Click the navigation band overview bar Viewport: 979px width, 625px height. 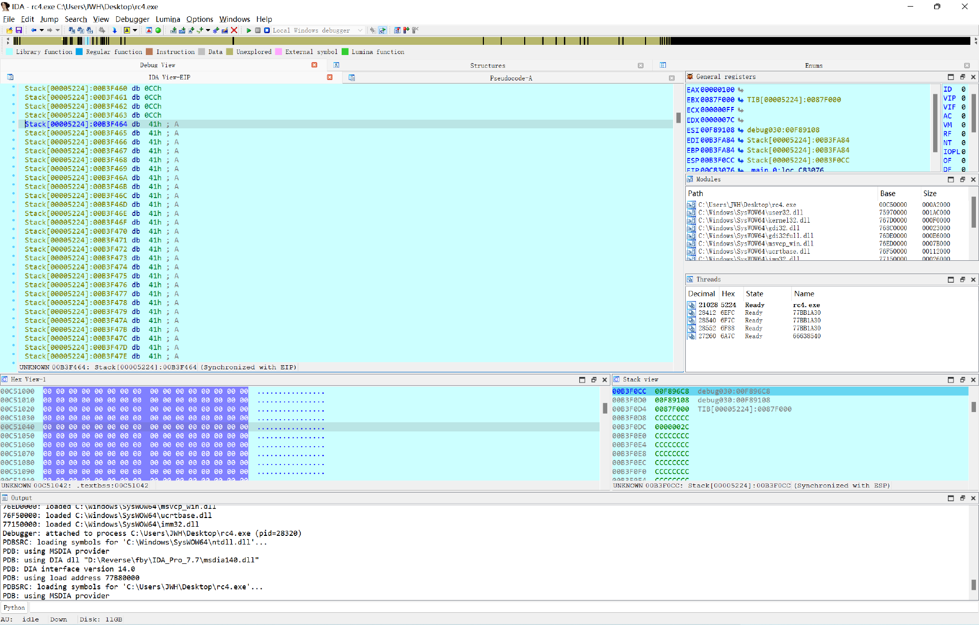(x=492, y=41)
